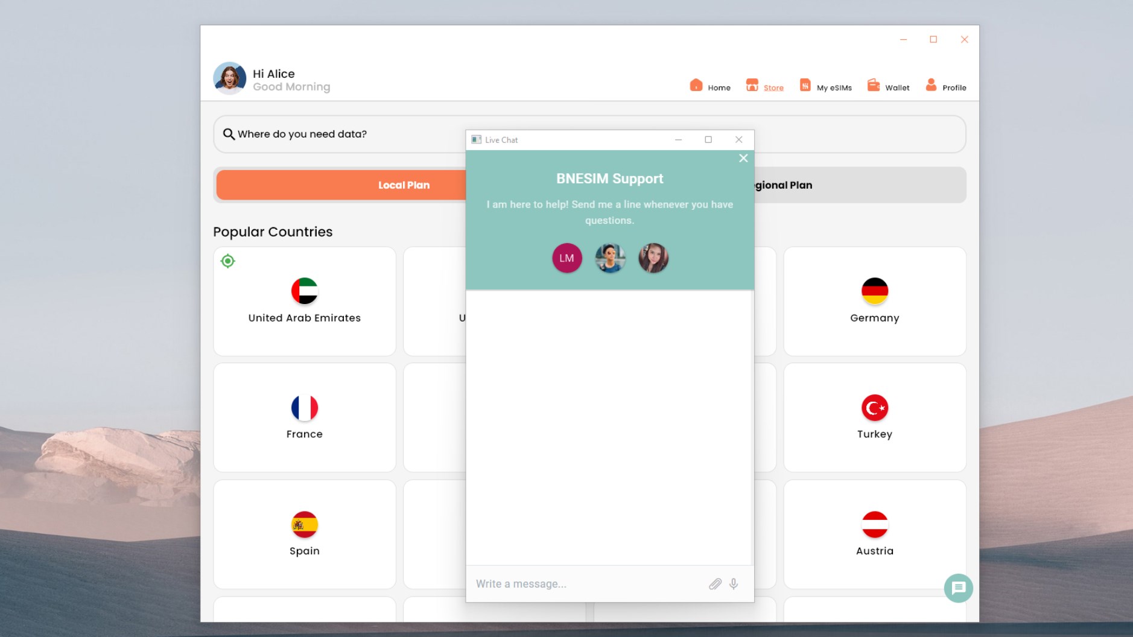Screen dimensions: 1133x637
Task: Click Alice's profile picture
Action: [230, 78]
